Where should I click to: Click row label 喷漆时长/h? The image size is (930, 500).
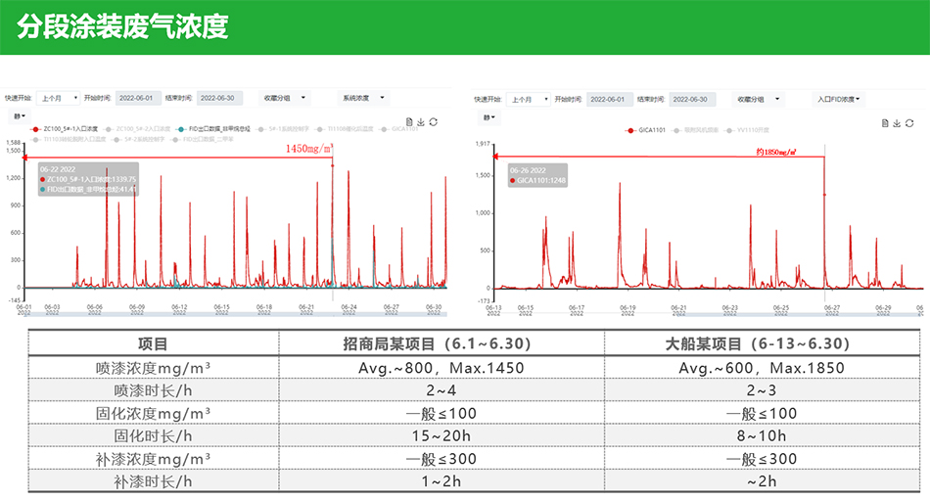(153, 390)
